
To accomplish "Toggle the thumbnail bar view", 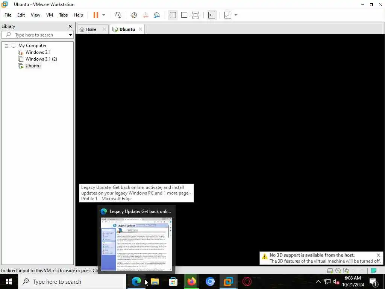I will [x=184, y=15].
